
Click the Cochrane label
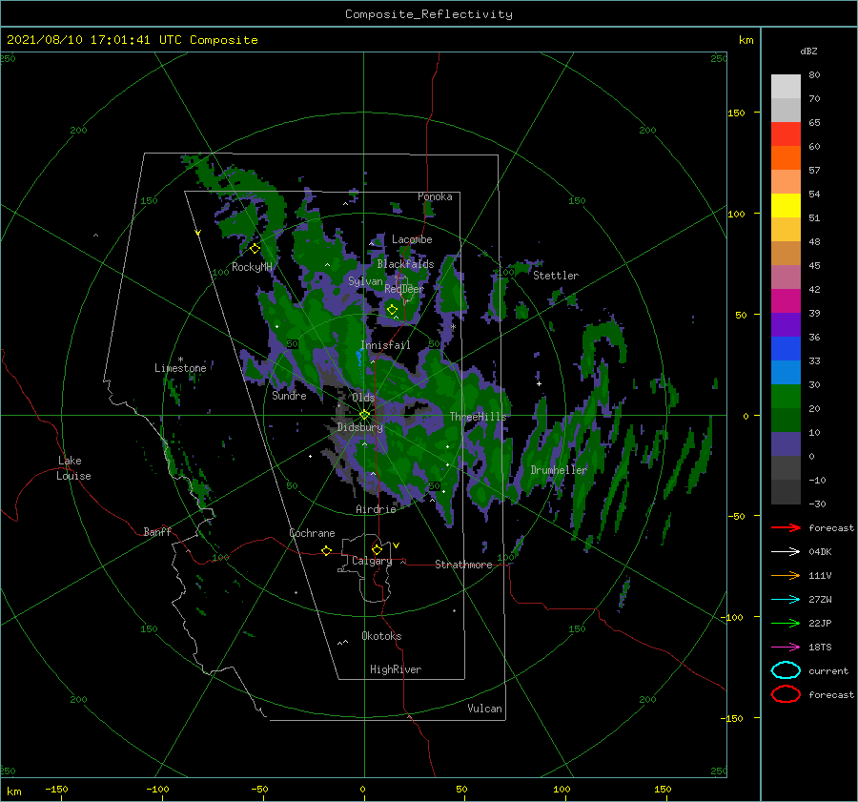coord(312,533)
